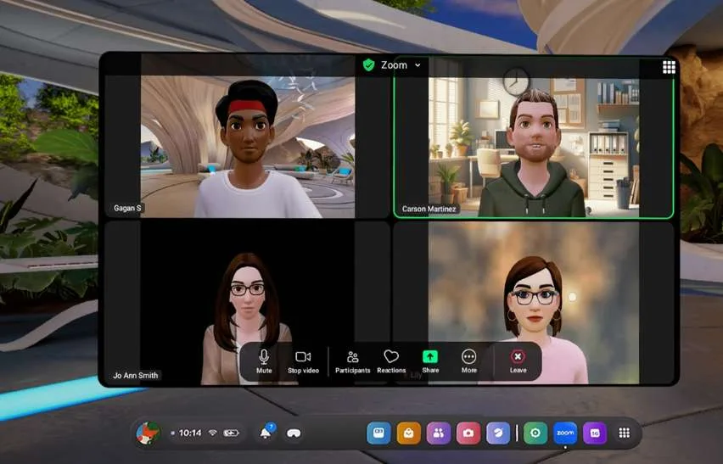Open the pink Camera app in dock
This screenshot has height=464, width=723.
(x=468, y=433)
